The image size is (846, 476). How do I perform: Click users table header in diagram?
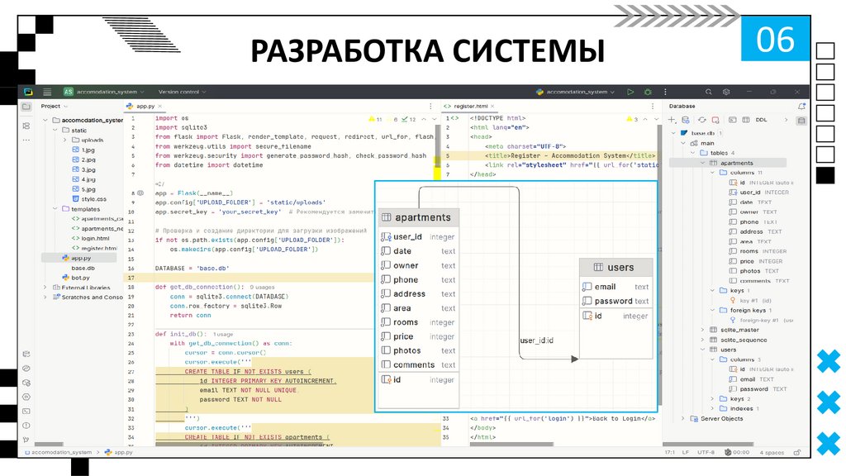click(x=616, y=267)
